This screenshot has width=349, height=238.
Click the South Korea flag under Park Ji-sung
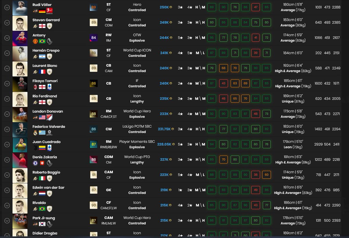pos(42,224)
